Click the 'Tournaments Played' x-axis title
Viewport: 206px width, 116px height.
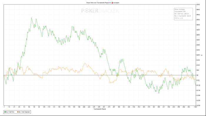coord(99,109)
